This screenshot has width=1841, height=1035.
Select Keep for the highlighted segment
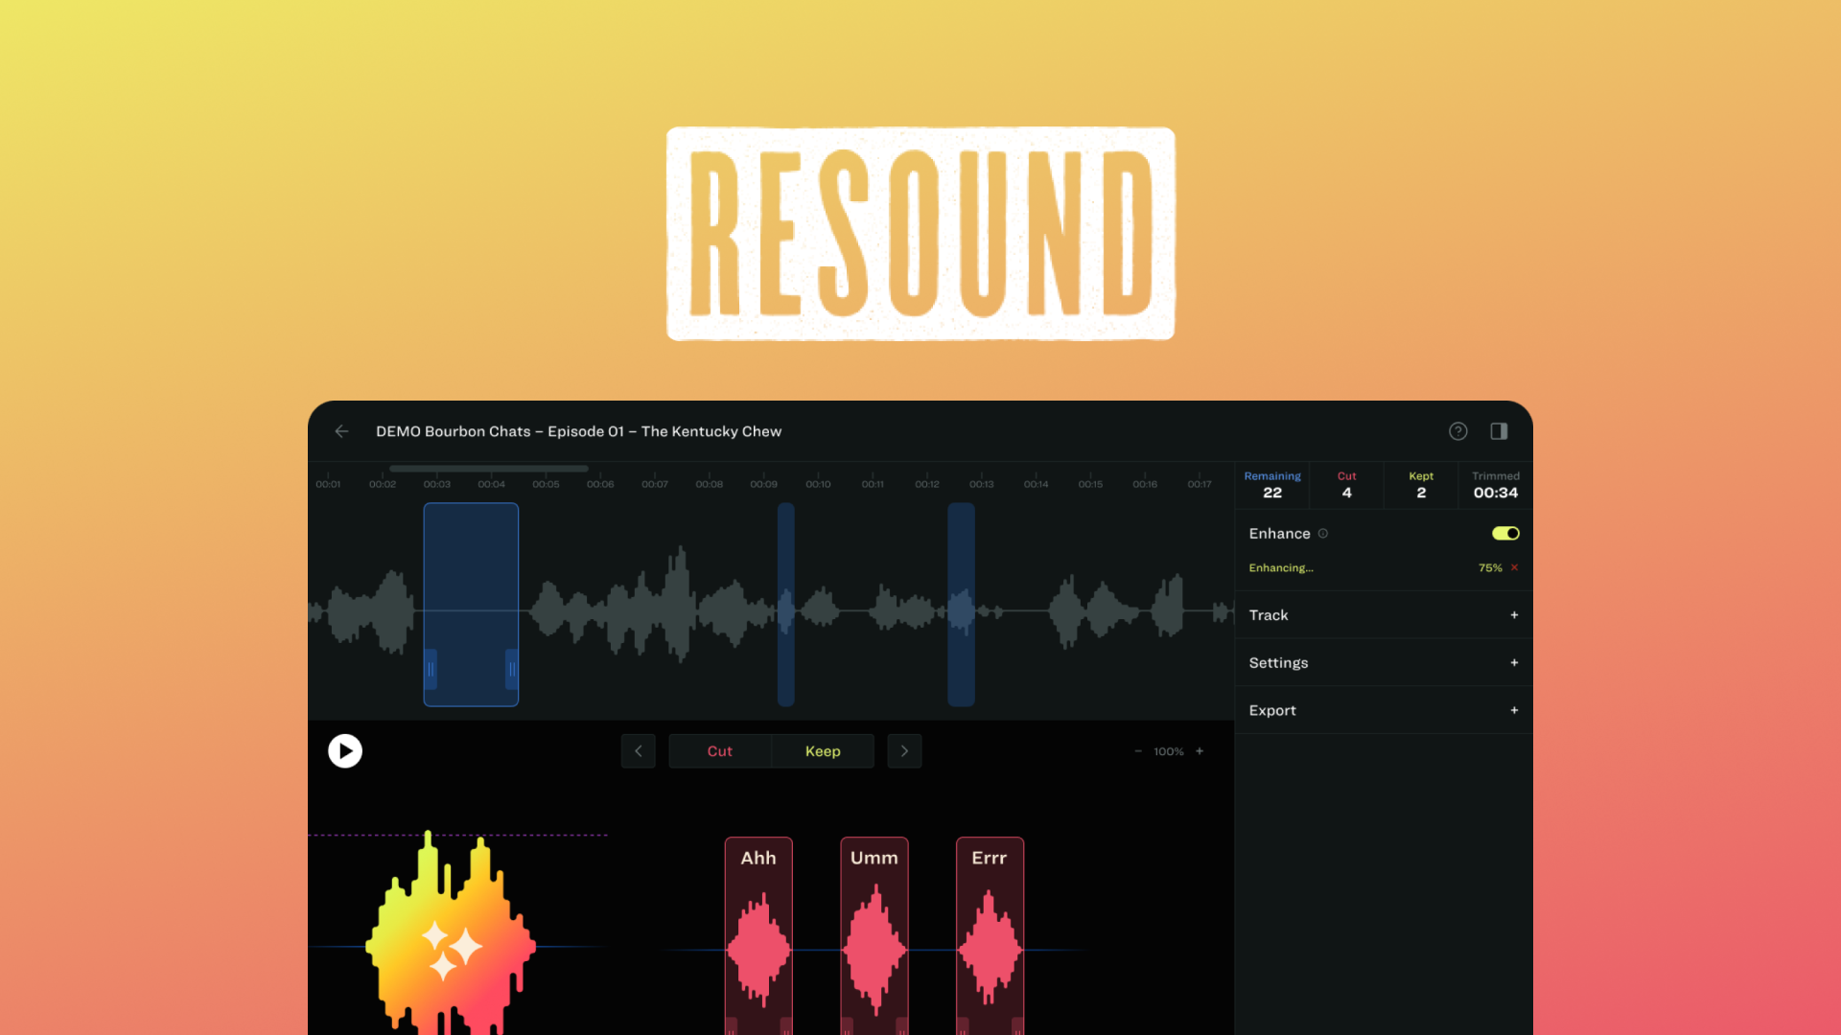pyautogui.click(x=822, y=751)
